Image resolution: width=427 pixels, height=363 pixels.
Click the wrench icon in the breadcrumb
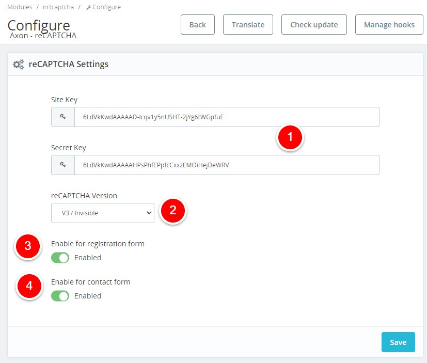(88, 7)
